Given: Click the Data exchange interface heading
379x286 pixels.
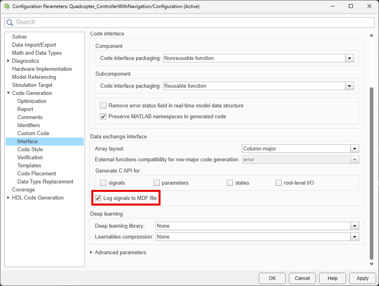Looking at the screenshot, I should (118, 137).
